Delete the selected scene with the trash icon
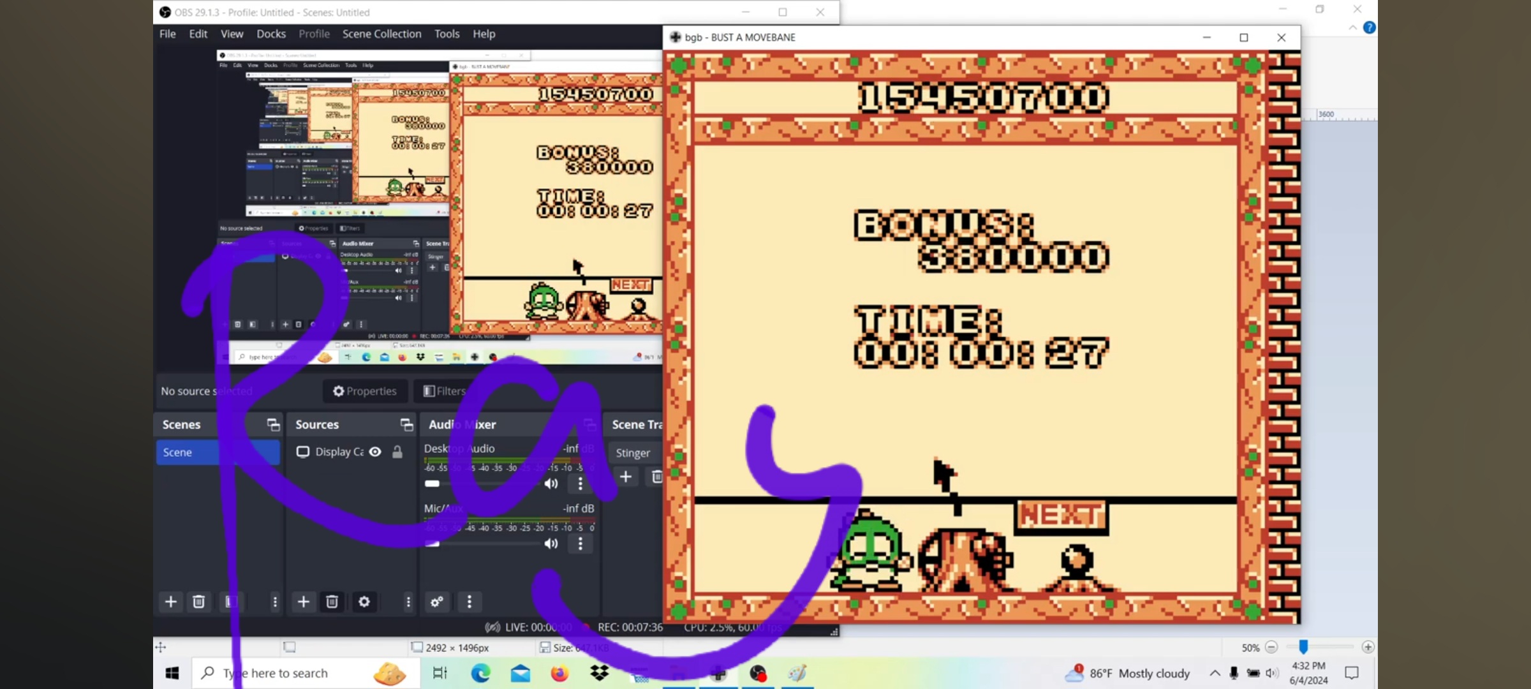1531x689 pixels. [x=199, y=602]
